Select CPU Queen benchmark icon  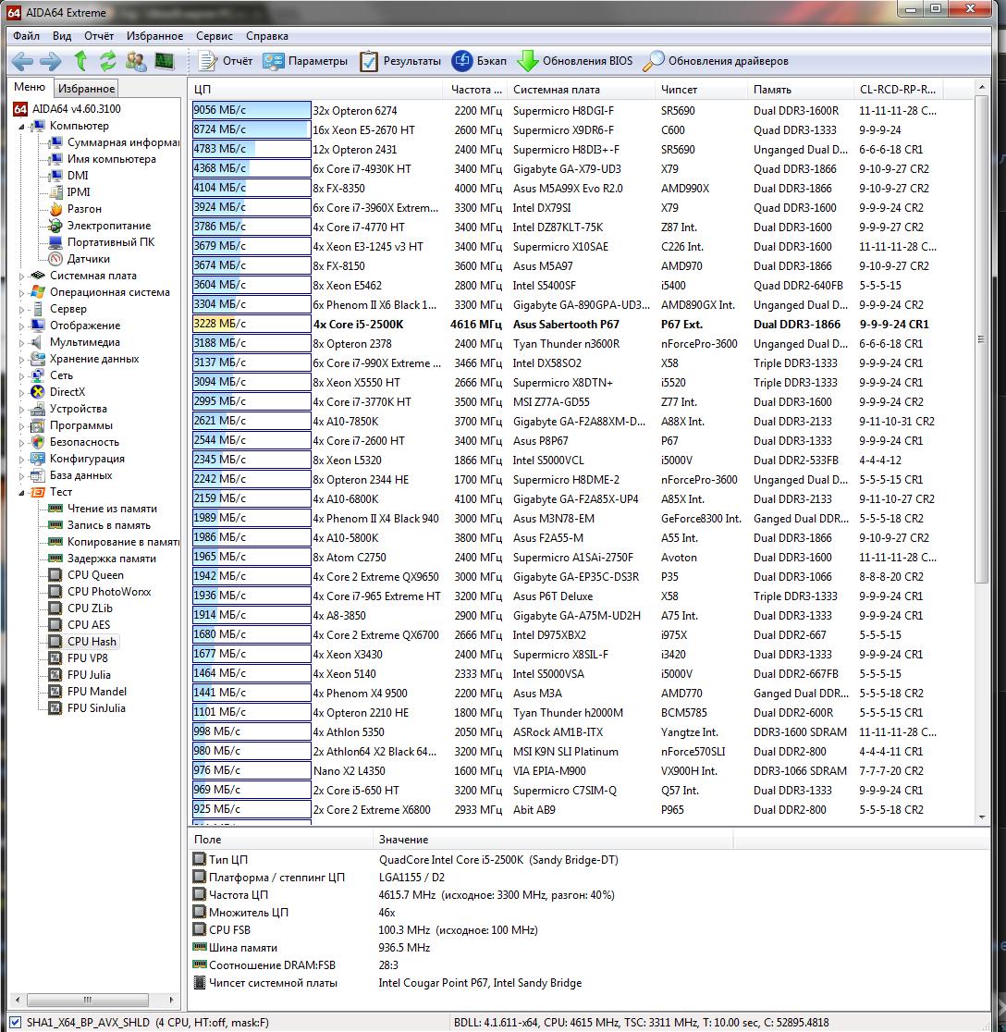pyautogui.click(x=55, y=575)
